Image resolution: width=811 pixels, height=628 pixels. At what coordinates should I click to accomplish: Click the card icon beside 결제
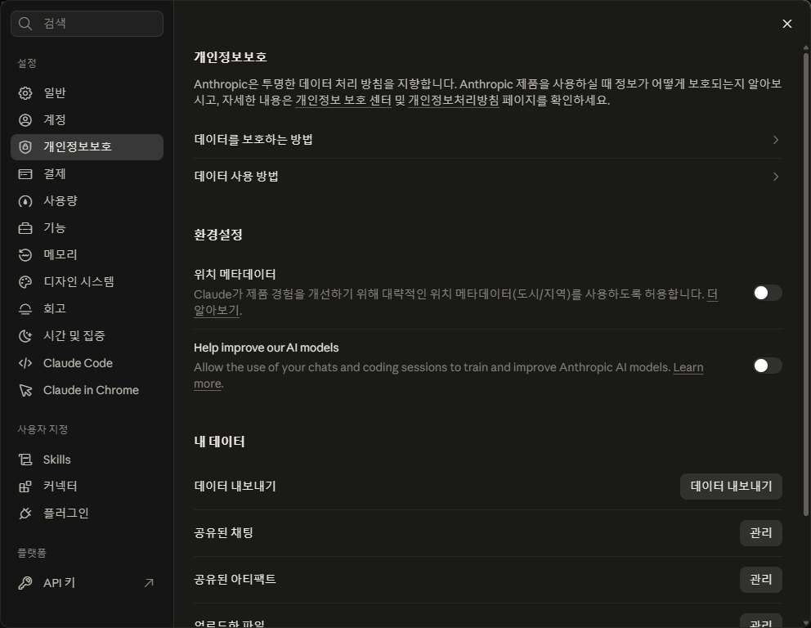25,174
